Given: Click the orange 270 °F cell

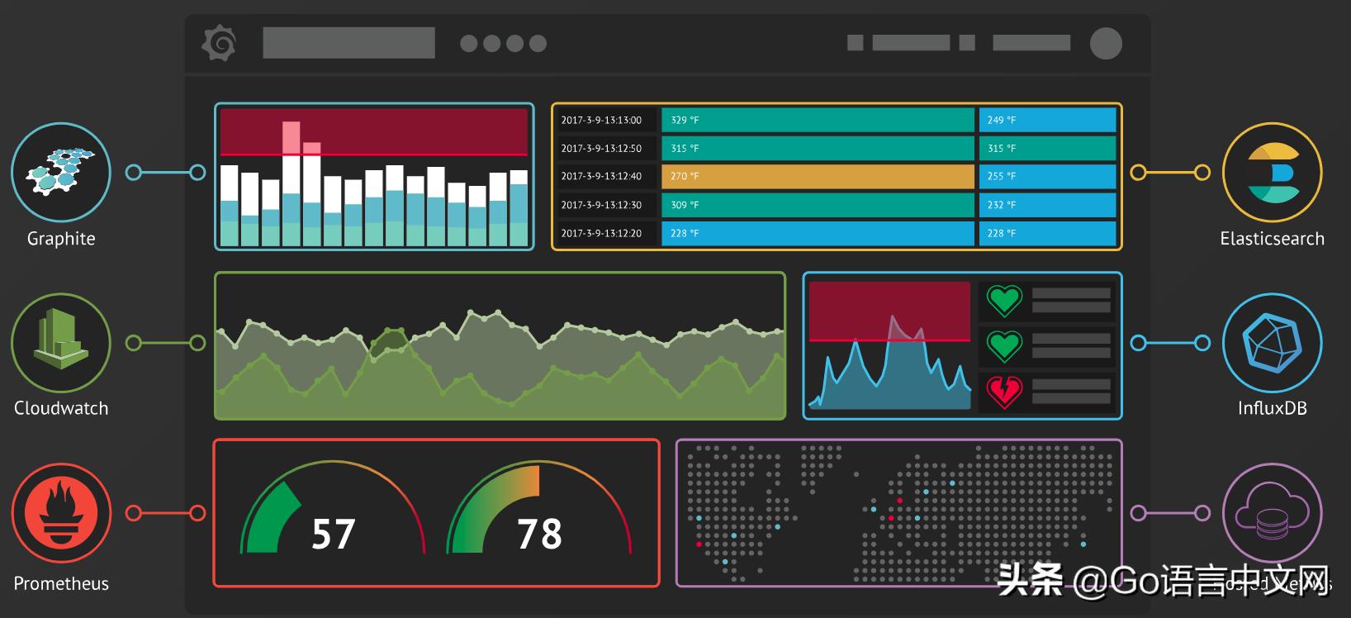Looking at the screenshot, I should click(x=818, y=176).
